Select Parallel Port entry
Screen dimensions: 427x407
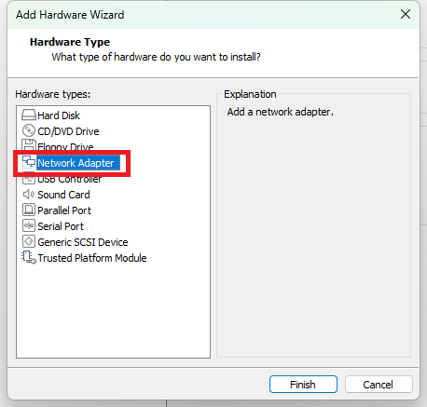click(64, 210)
